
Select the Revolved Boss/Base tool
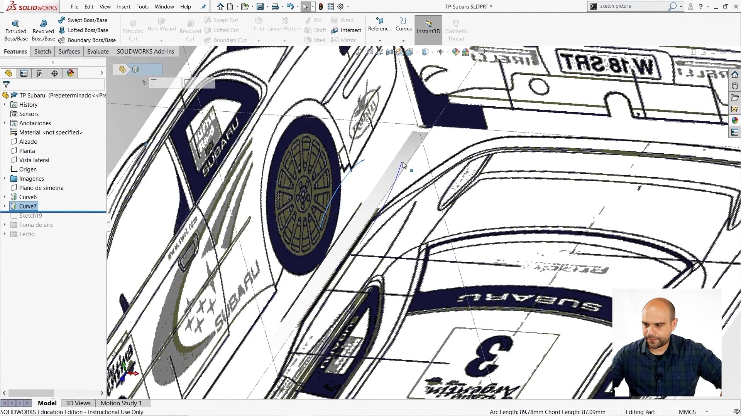(43, 30)
